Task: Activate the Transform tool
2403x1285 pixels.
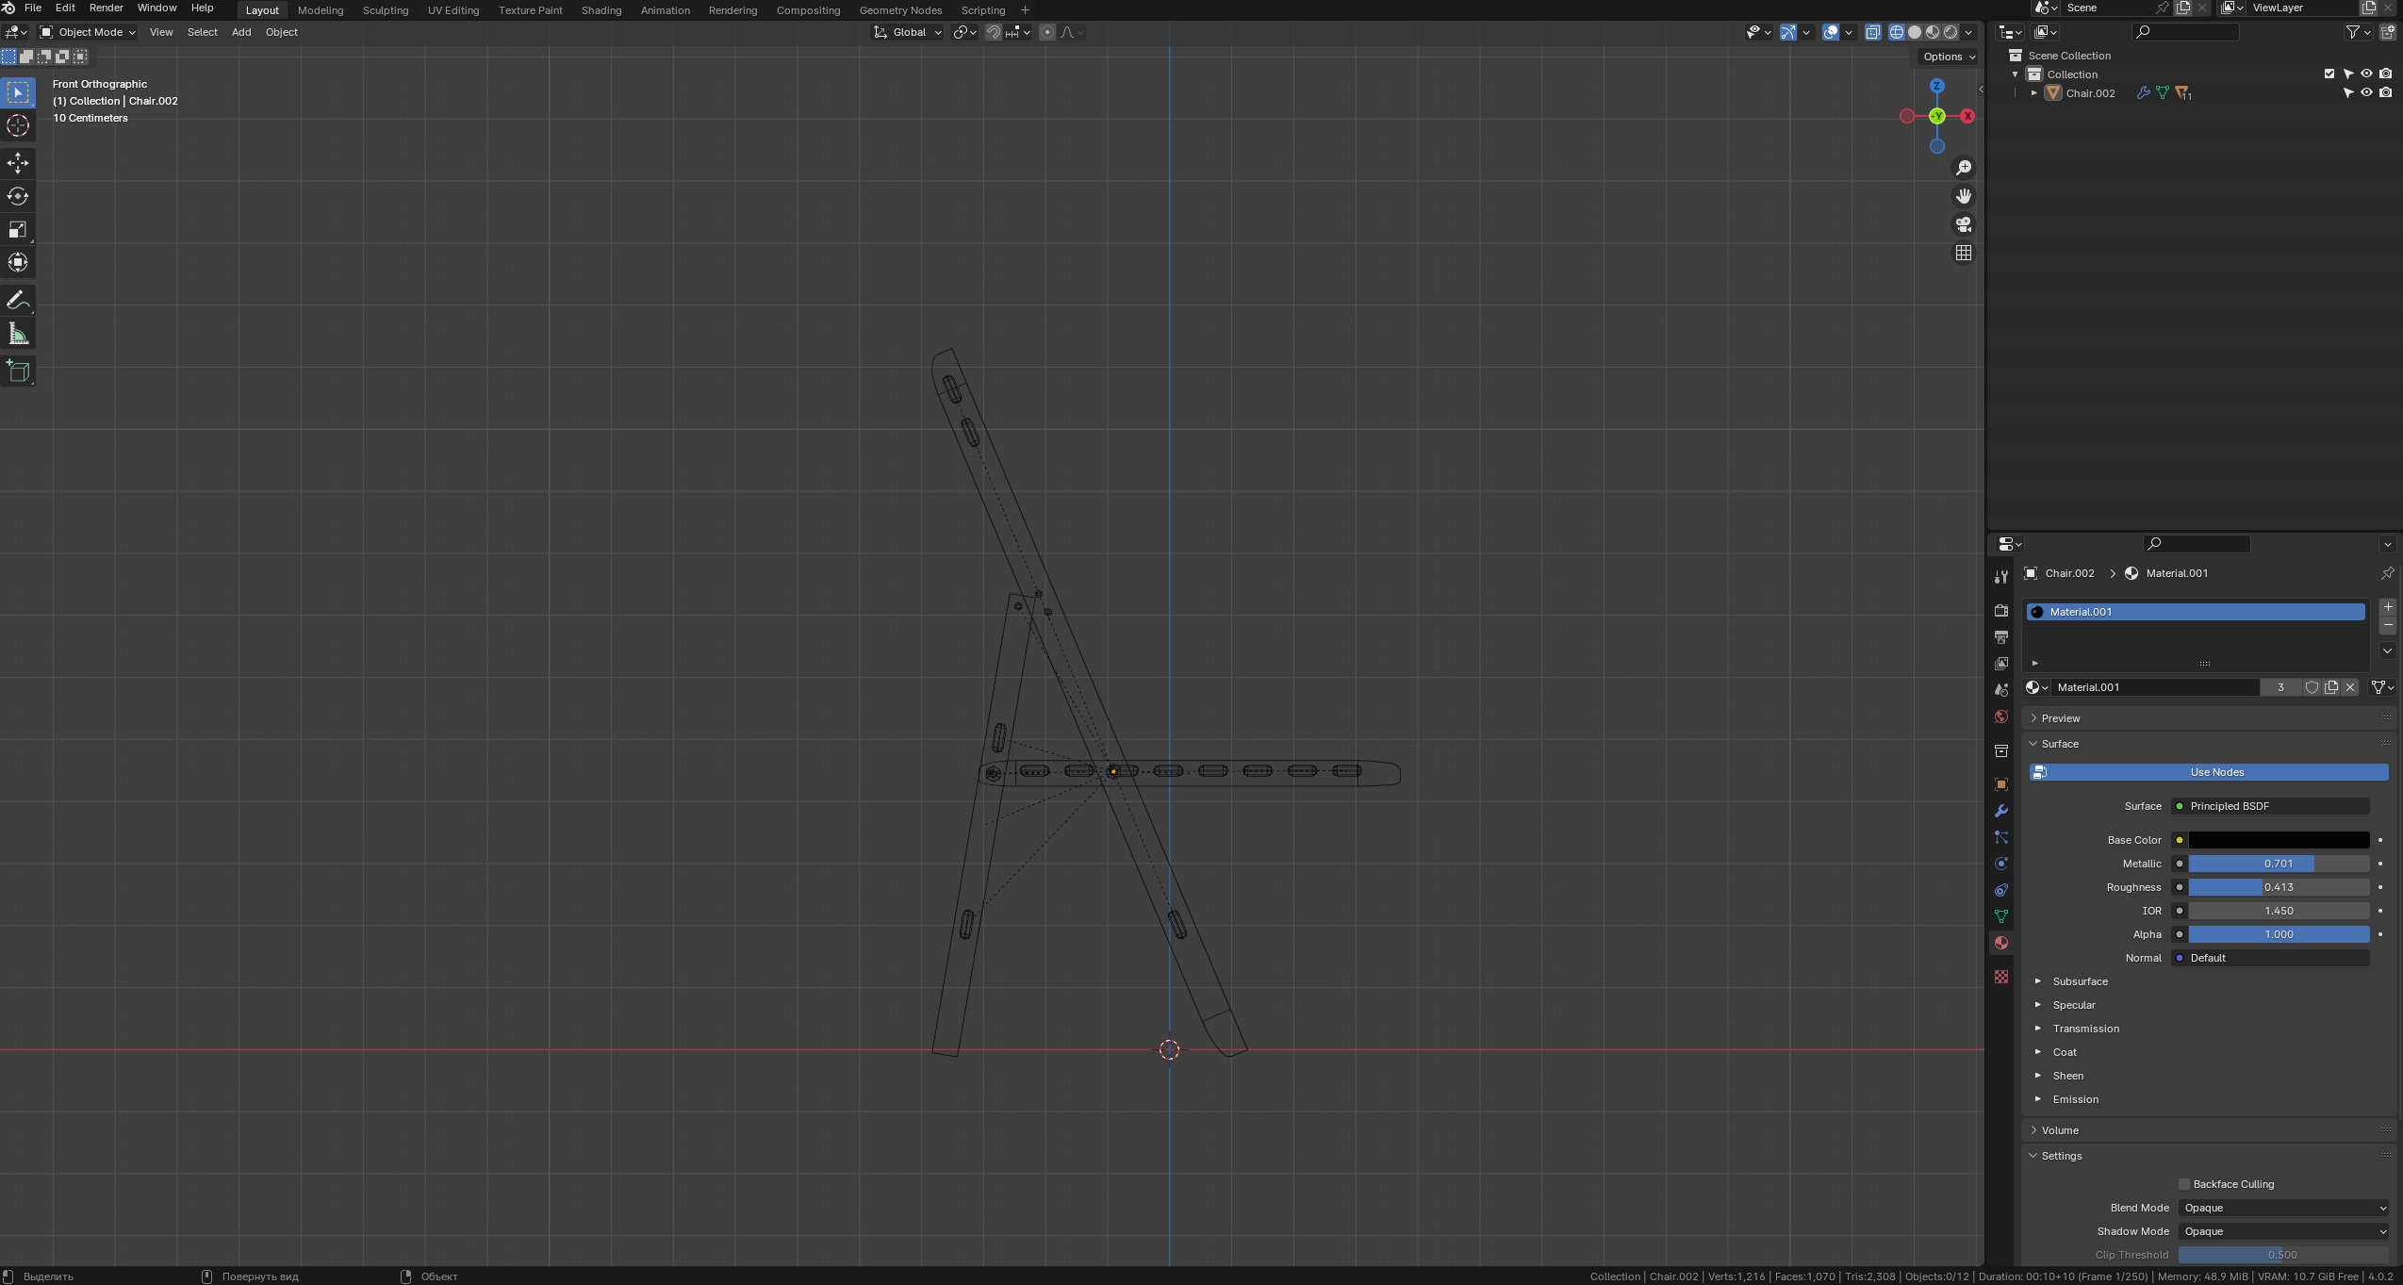Action: pos(18,262)
